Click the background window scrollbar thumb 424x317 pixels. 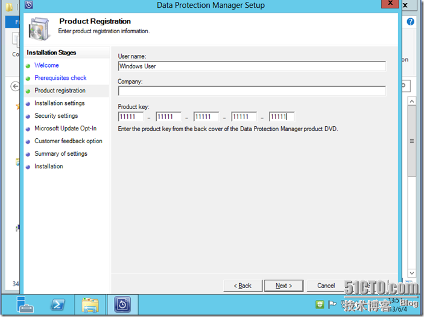coord(411,141)
